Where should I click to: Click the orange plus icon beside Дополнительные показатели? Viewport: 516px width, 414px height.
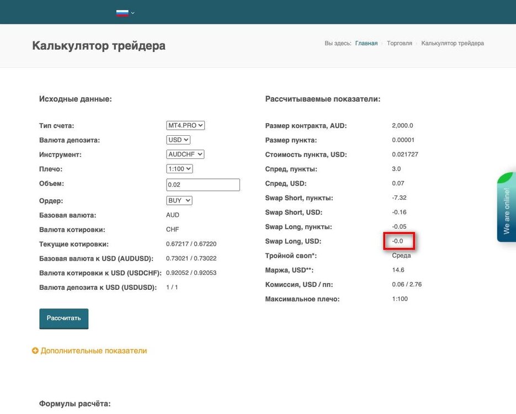35,351
